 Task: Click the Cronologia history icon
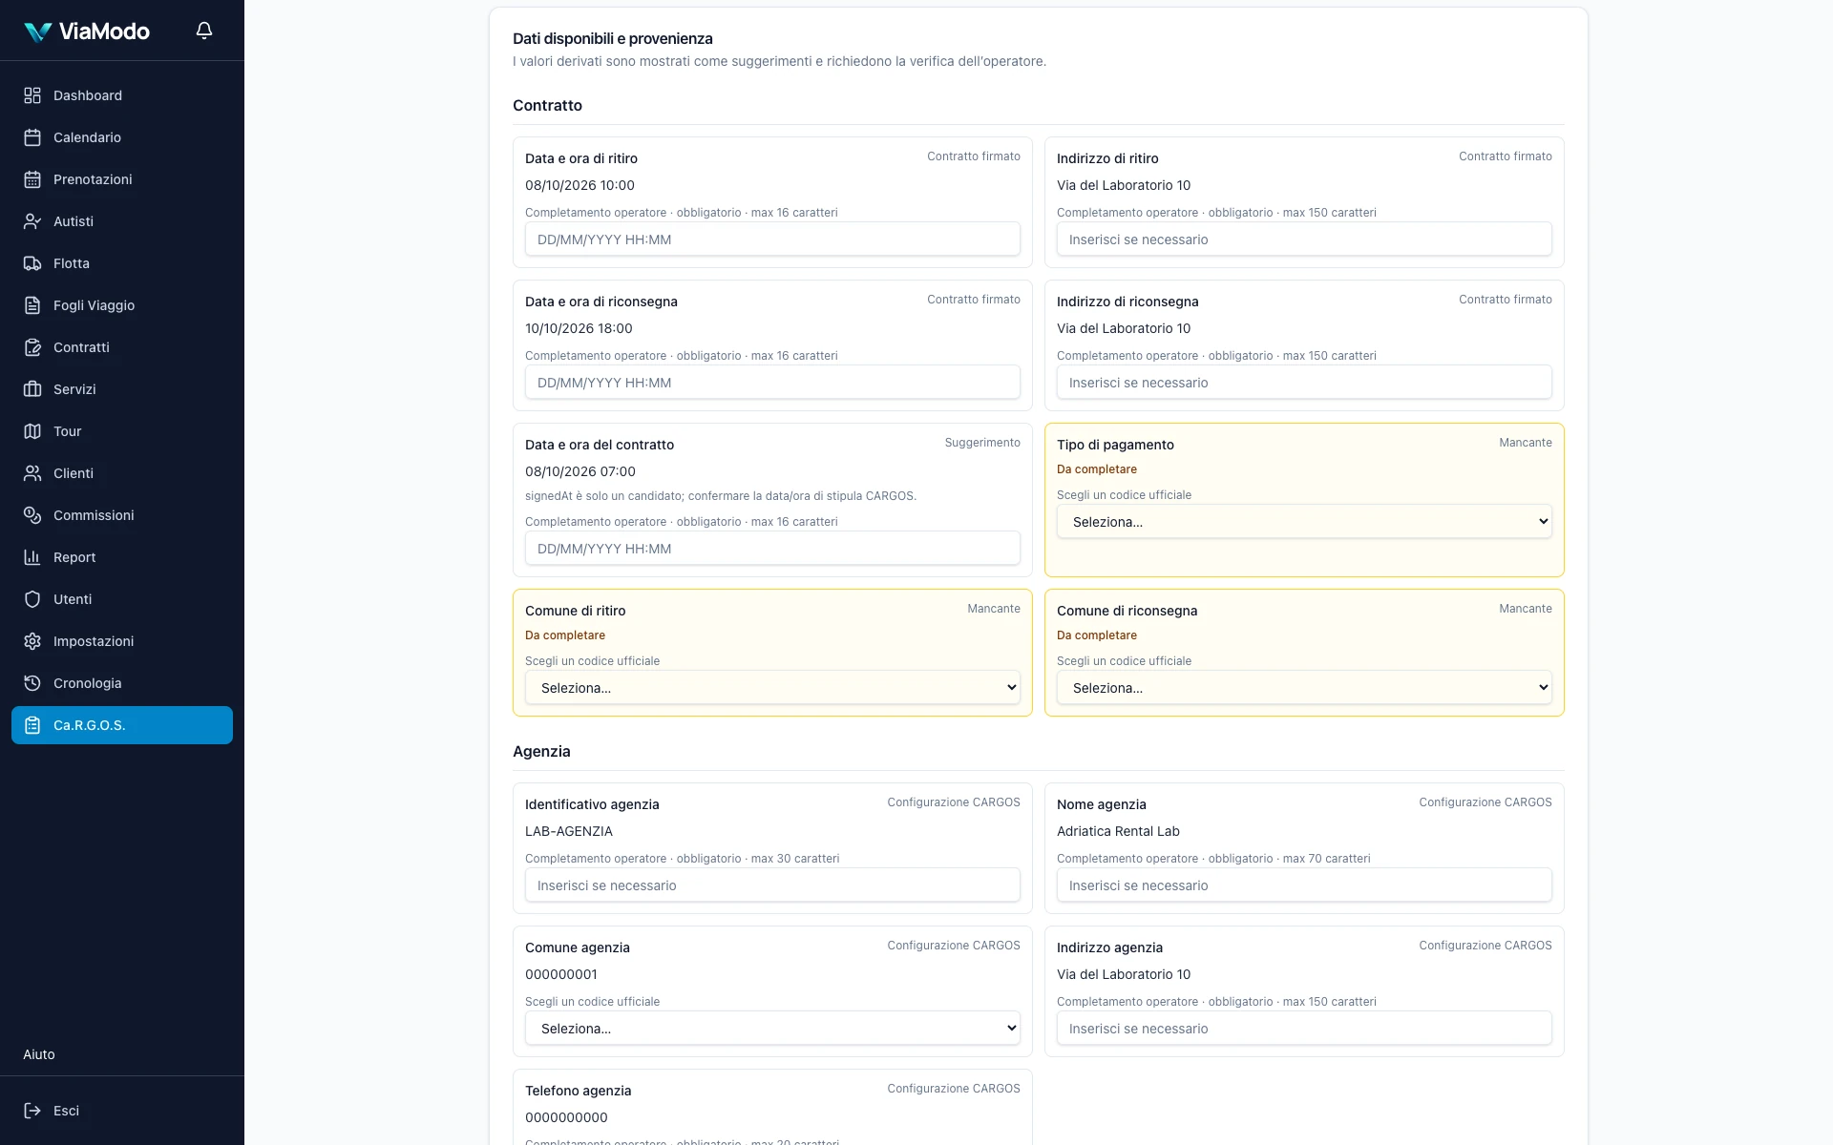[x=32, y=683]
